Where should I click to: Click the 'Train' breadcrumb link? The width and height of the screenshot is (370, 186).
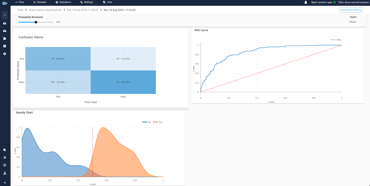tap(20, 10)
